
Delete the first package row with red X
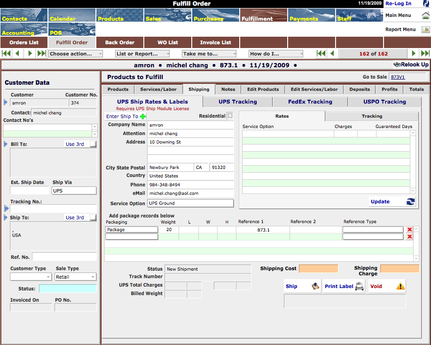coord(410,230)
